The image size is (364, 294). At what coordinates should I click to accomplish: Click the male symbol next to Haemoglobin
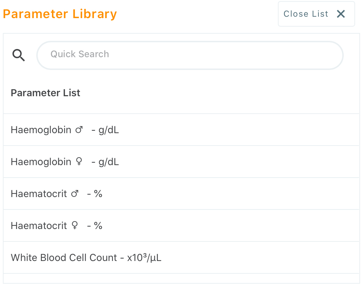coord(78,130)
